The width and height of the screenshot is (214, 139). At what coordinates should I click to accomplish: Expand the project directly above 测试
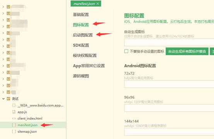tap(3, 92)
